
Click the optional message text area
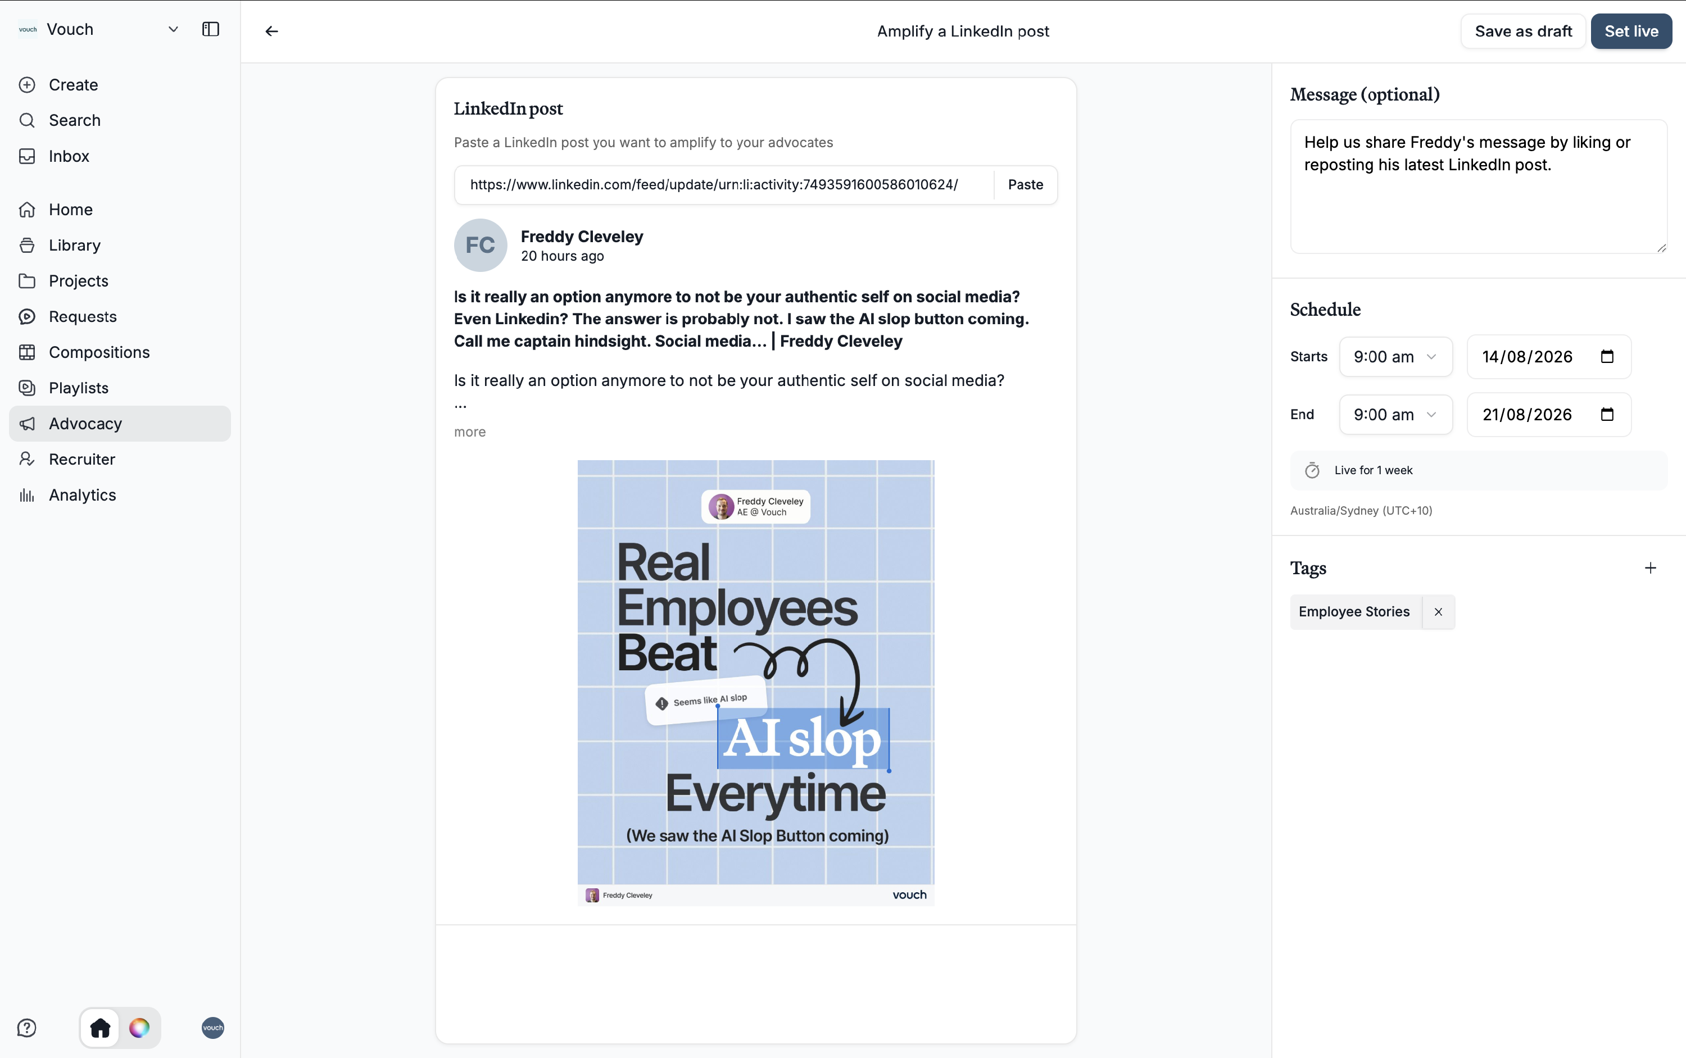tap(1478, 186)
